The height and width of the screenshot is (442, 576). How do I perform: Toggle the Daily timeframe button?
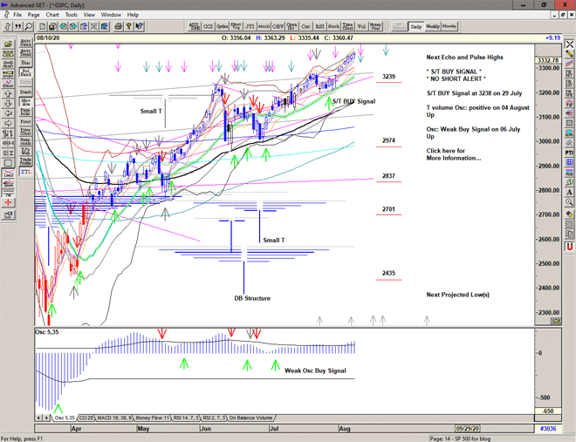tap(416, 26)
